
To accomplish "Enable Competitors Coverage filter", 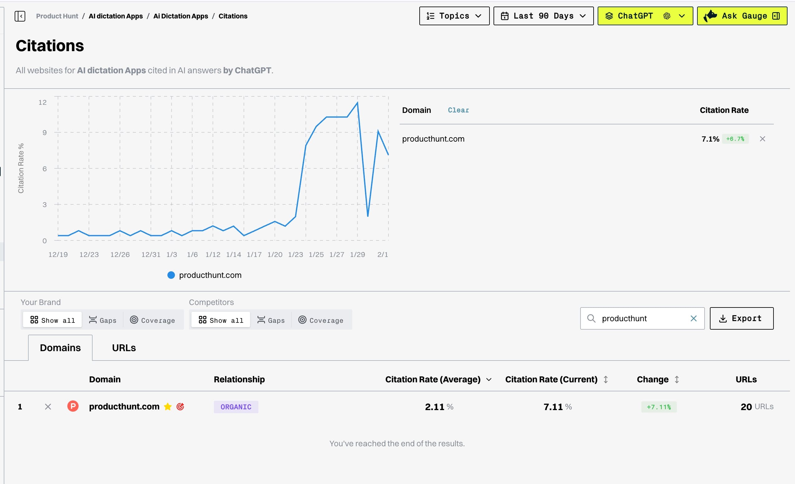I will (321, 320).
